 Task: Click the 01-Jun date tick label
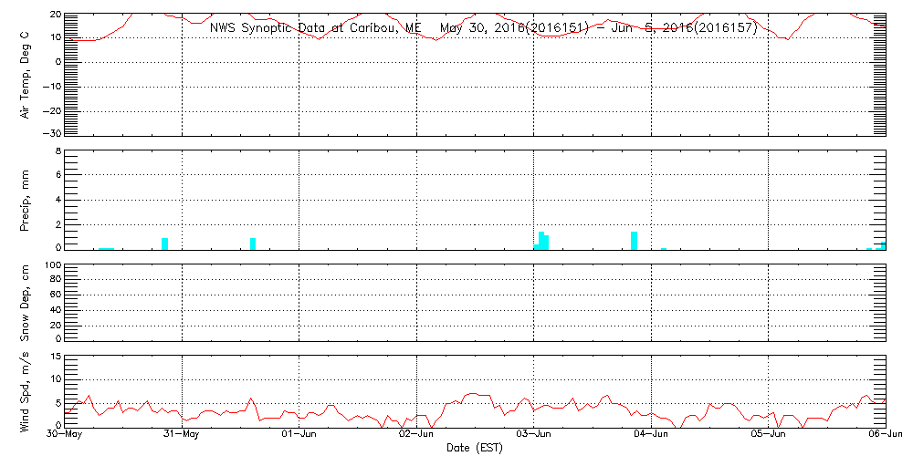[x=299, y=436]
